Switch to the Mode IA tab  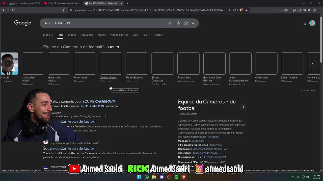[48, 35]
